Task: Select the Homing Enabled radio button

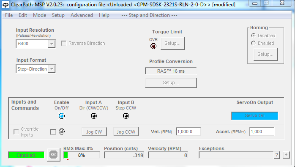Action: (254, 43)
